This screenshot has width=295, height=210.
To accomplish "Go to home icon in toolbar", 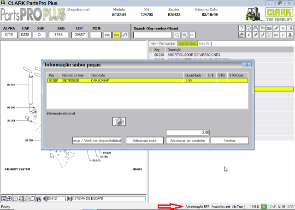I will tap(242, 35).
